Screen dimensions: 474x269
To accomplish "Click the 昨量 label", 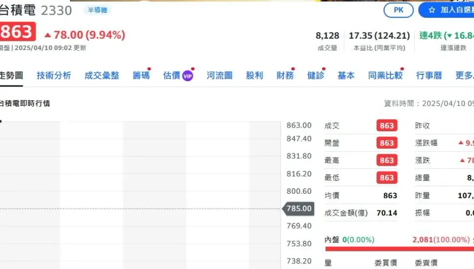I will [x=422, y=196].
